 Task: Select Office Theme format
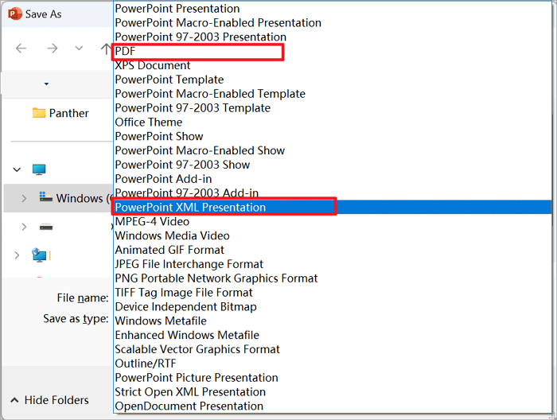click(x=333, y=122)
